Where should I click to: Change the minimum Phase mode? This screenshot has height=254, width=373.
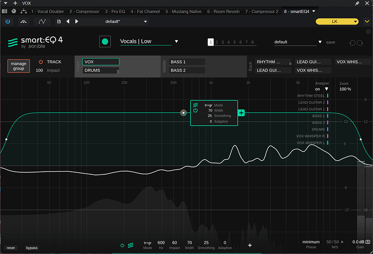[311, 242]
